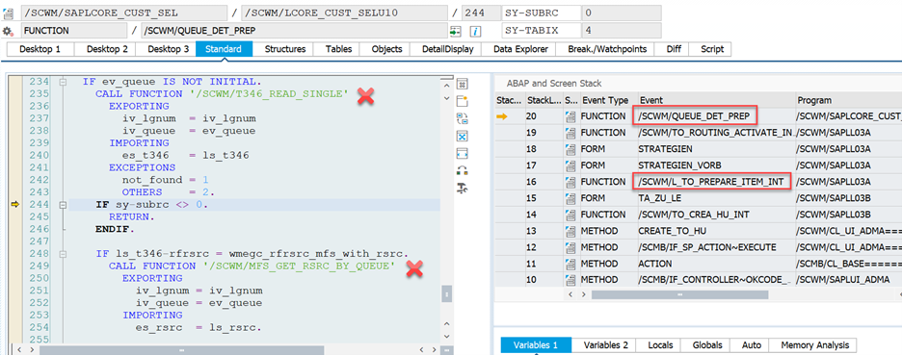902x355 pixels.
Task: Click the Event Type column header
Action: click(x=607, y=100)
